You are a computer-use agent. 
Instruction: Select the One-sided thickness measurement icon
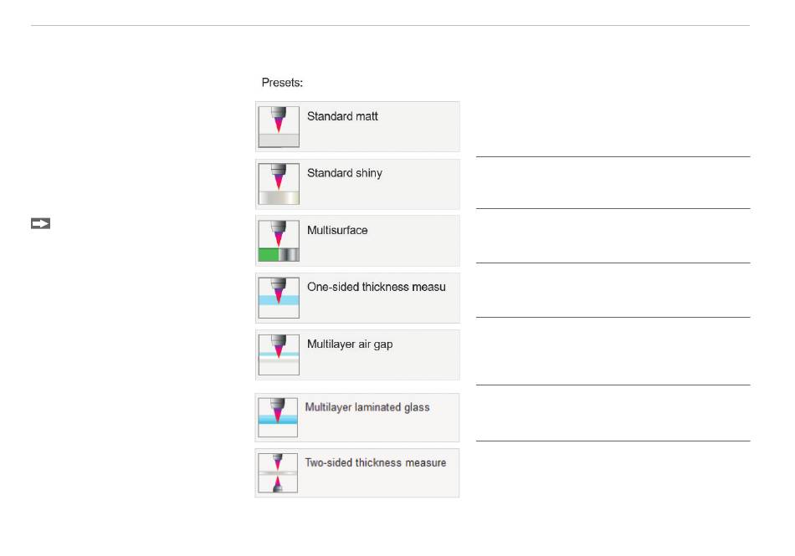(x=279, y=298)
